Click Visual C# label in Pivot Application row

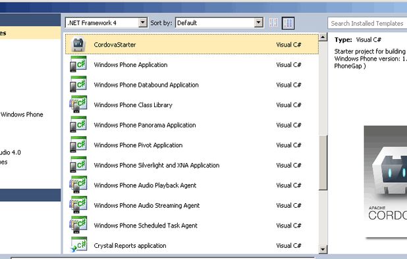point(288,145)
